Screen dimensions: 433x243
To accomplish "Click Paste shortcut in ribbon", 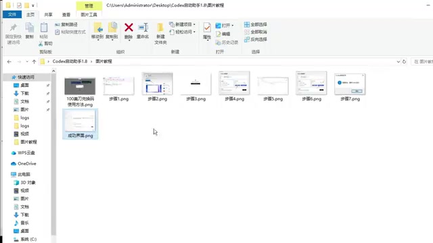I will tap(70, 32).
